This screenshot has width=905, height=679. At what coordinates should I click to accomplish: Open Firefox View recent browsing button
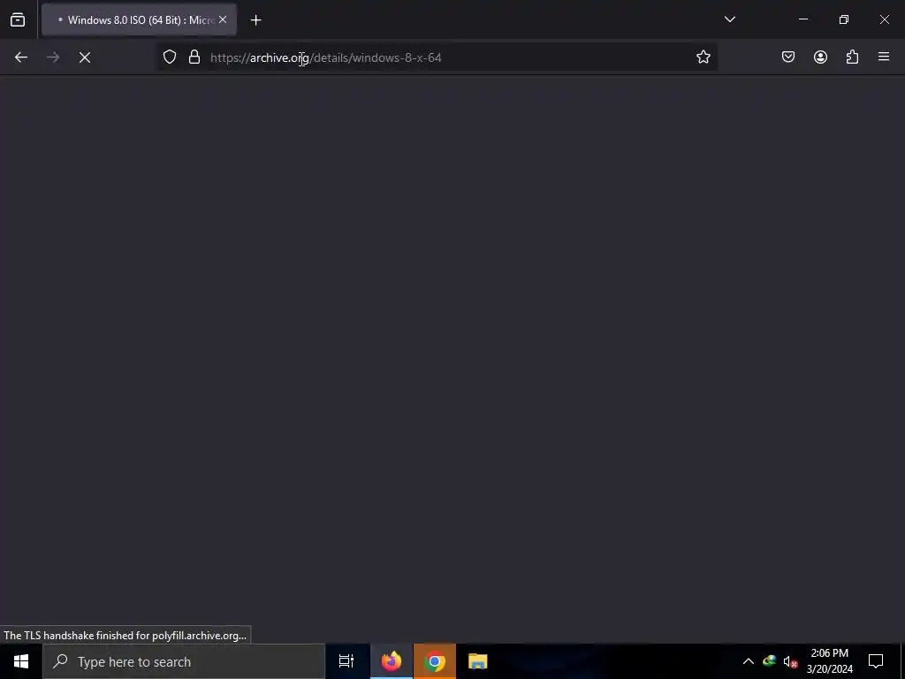coord(18,20)
